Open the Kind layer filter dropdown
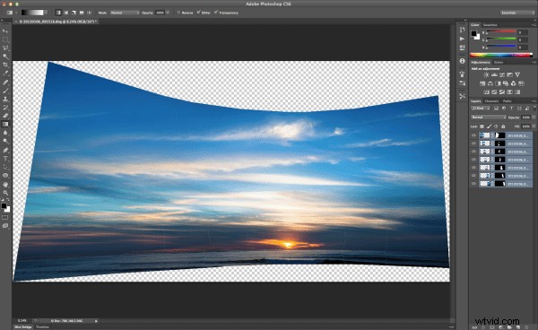The width and height of the screenshot is (538, 330). (481, 109)
